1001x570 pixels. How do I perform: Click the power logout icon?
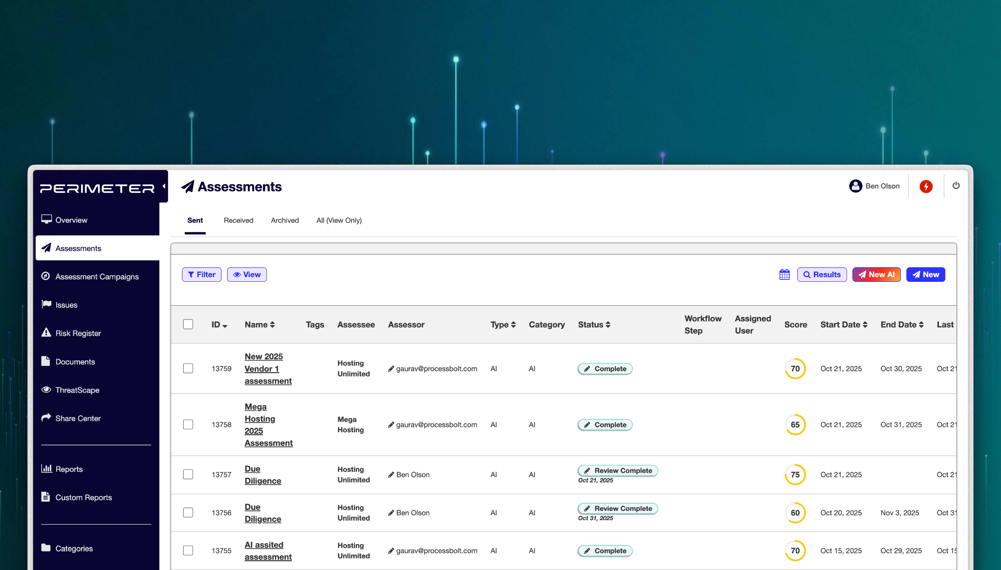coord(956,186)
